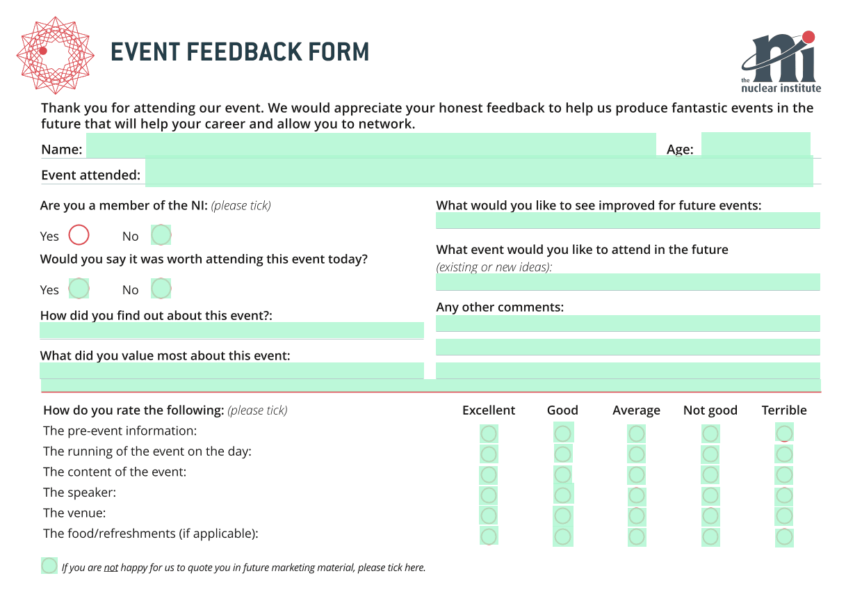Viewport: 862px width, 608px height.
Task: Click the future event ideas field
Action: pyautogui.click(x=628, y=282)
